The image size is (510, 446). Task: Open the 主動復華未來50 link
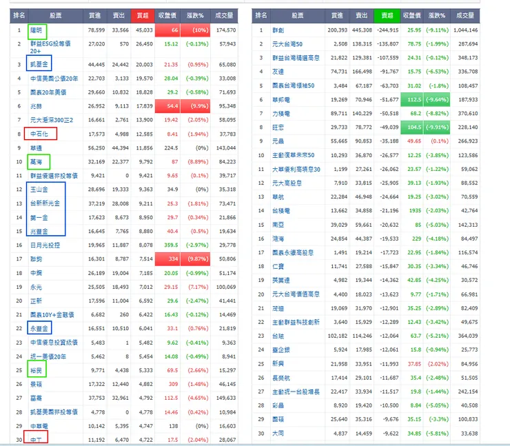293,155
